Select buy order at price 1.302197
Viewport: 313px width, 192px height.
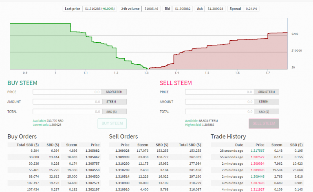[x=54, y=190]
